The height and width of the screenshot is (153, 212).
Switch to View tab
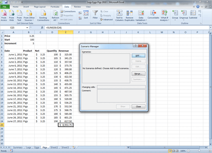[x=88, y=7]
